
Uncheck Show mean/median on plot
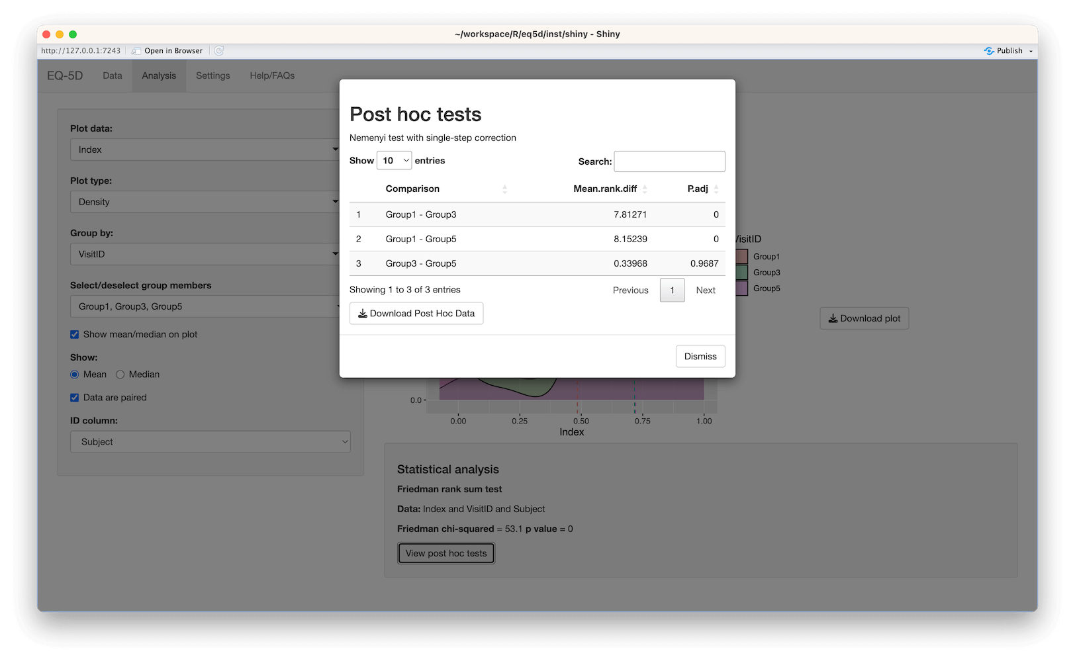[75, 335]
